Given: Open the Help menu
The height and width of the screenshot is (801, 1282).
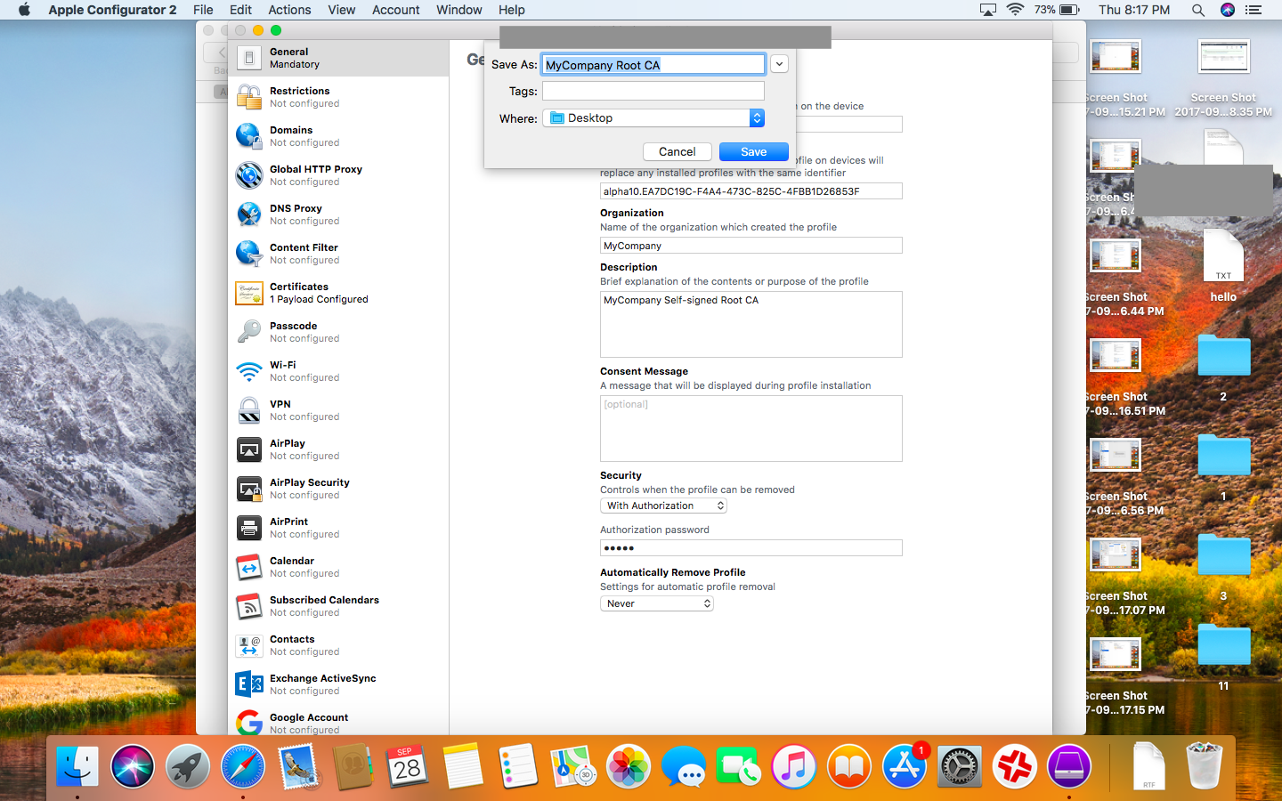Looking at the screenshot, I should click(x=511, y=10).
